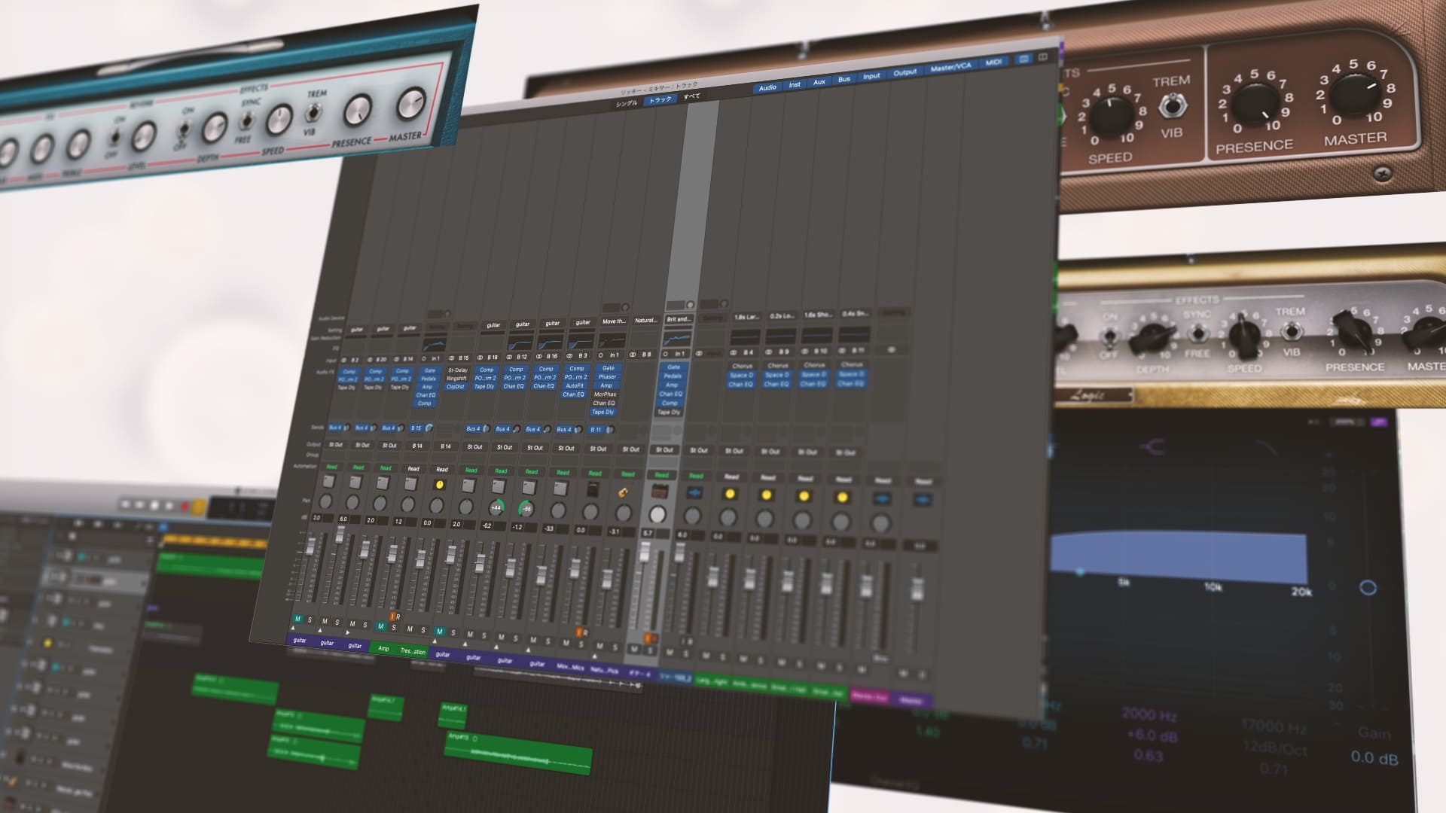Viewport: 1446px width, 813px height.
Task: Click the fader on the highlighted channel strip
Action: [645, 552]
